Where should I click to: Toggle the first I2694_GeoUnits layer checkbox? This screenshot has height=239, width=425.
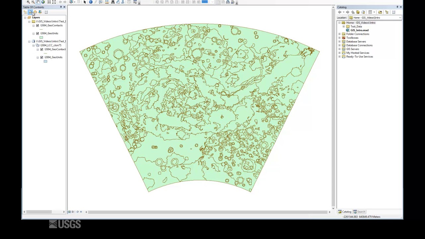click(38, 34)
